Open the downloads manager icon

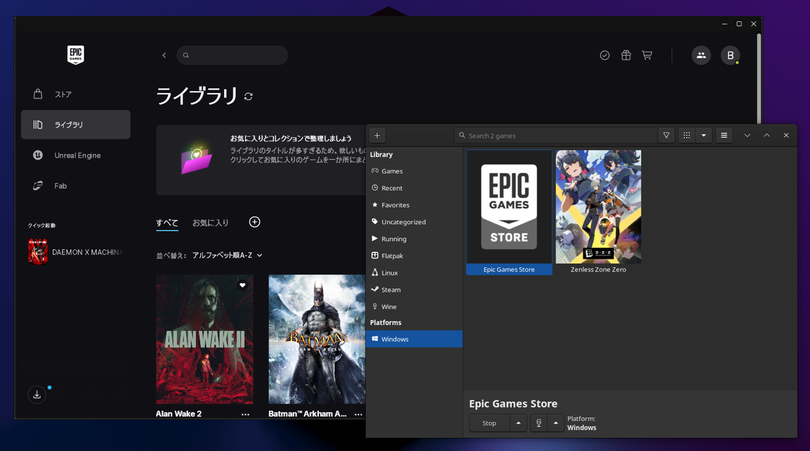(37, 394)
